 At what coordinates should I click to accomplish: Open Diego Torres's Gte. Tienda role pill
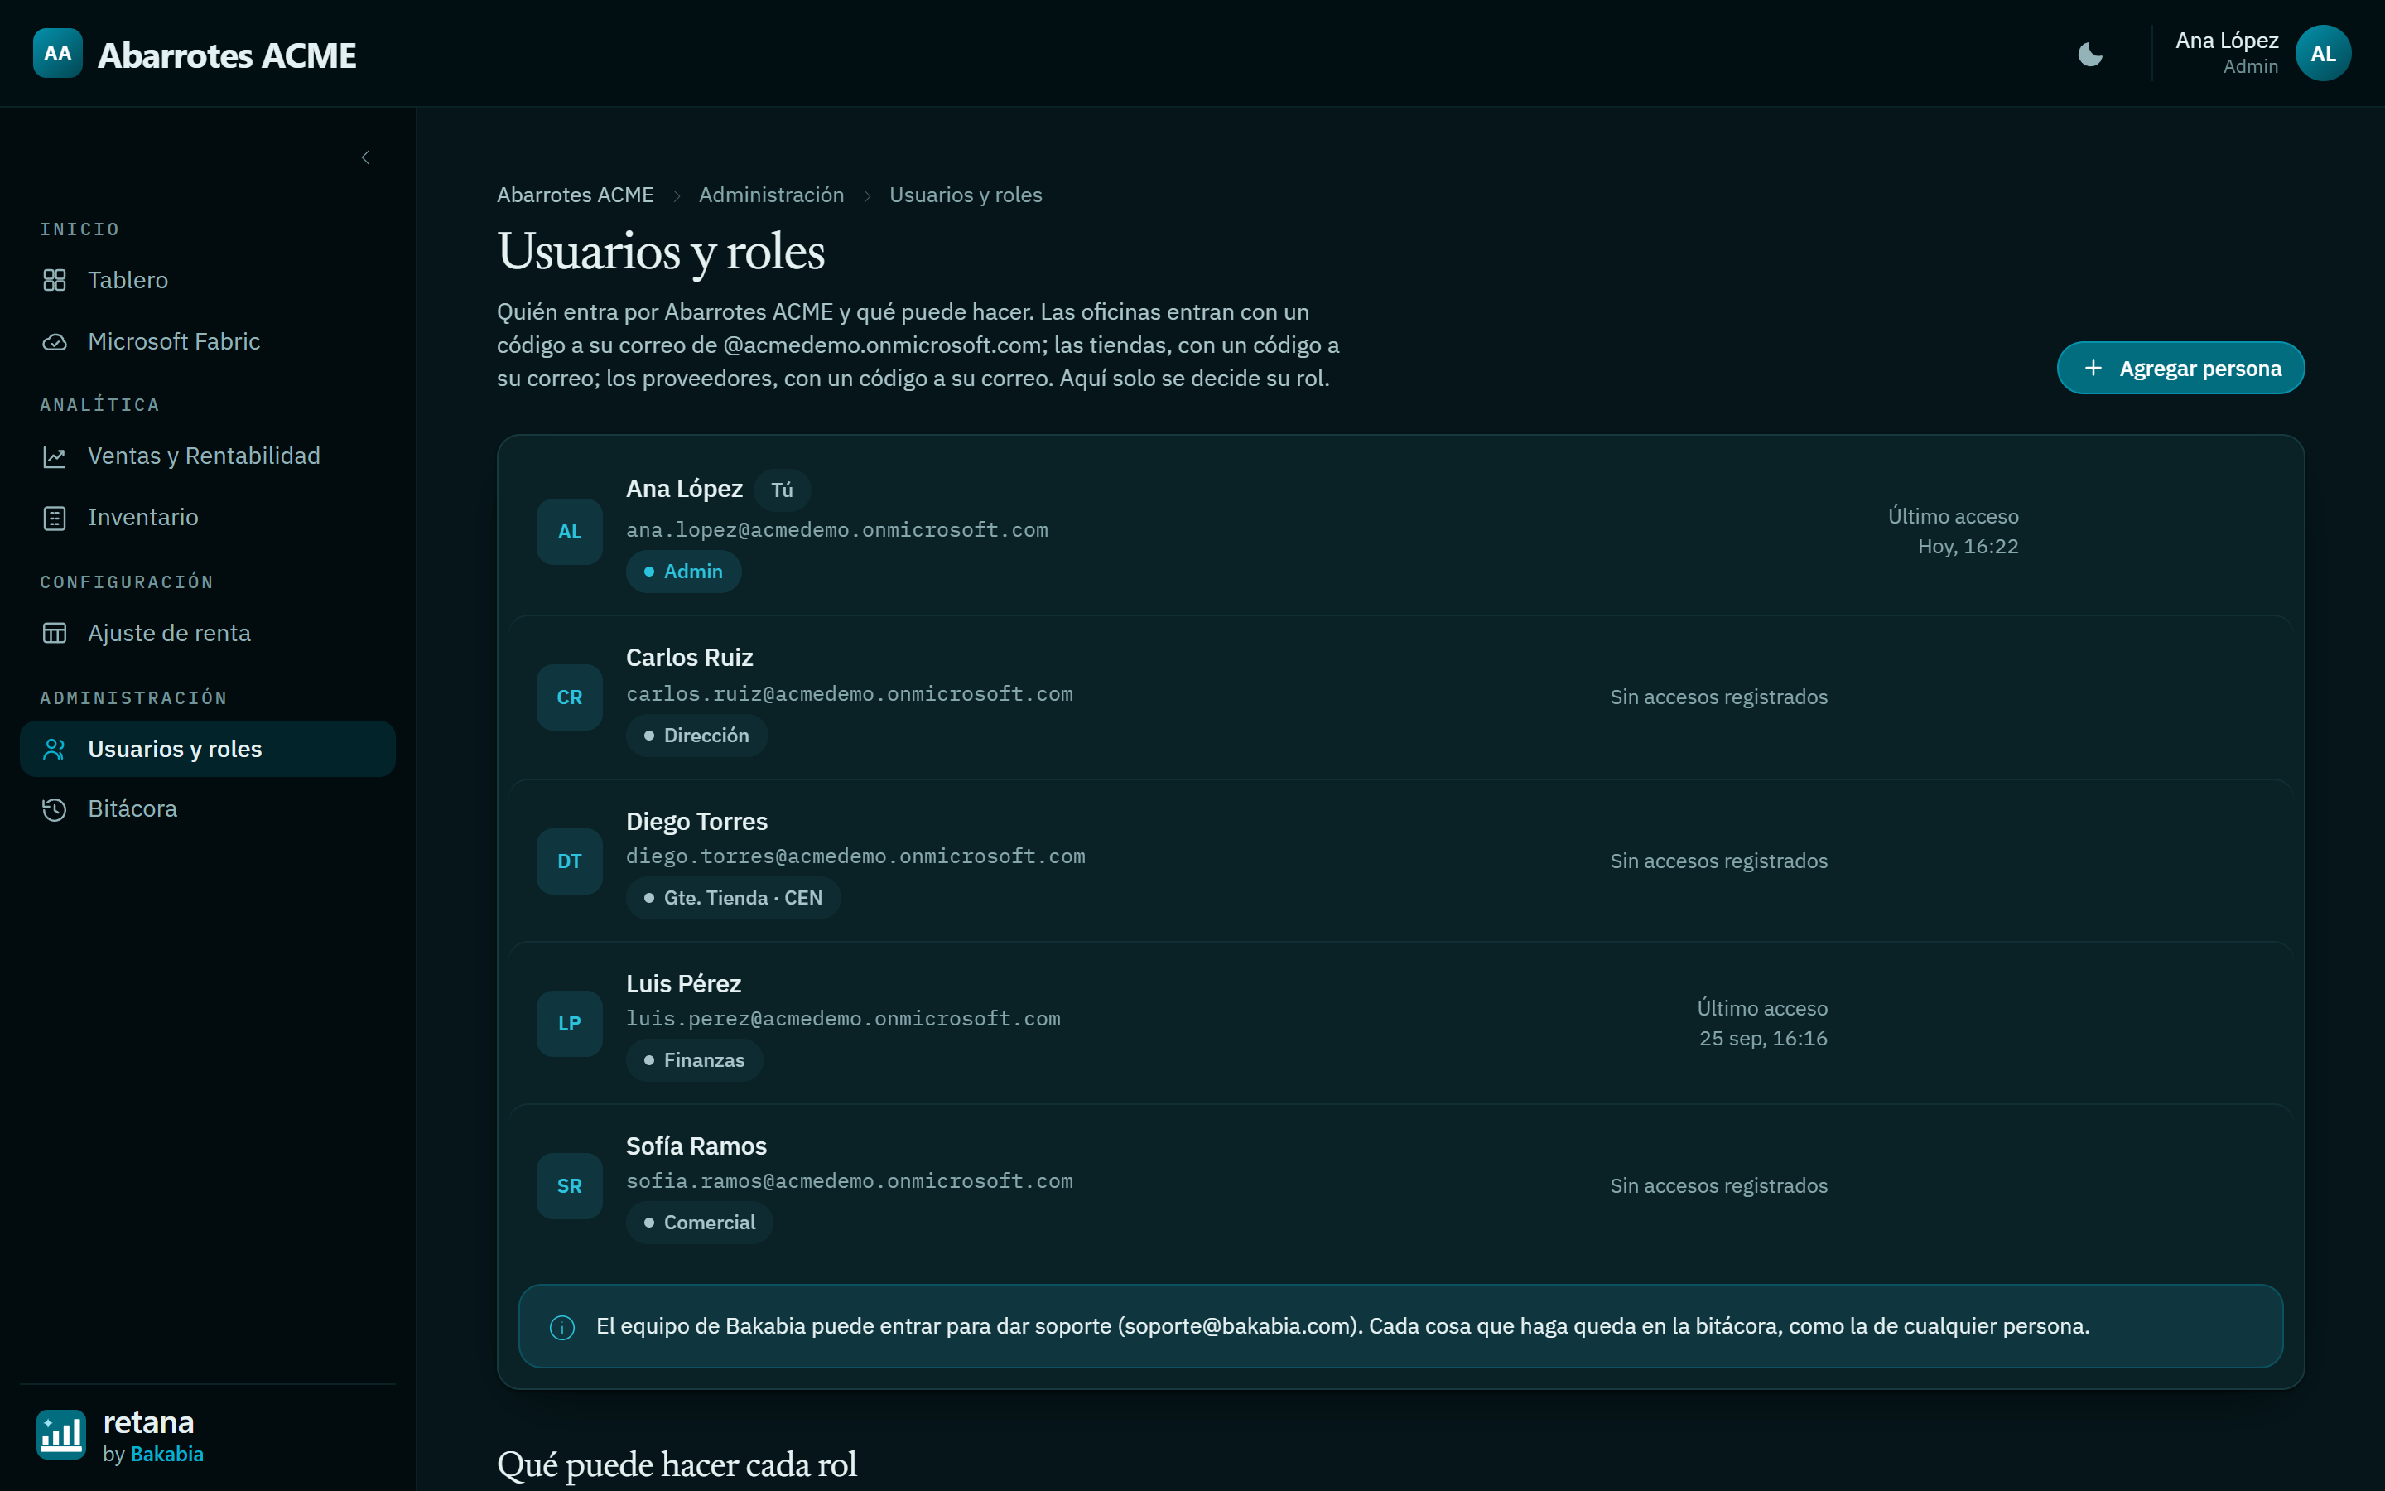tap(733, 899)
